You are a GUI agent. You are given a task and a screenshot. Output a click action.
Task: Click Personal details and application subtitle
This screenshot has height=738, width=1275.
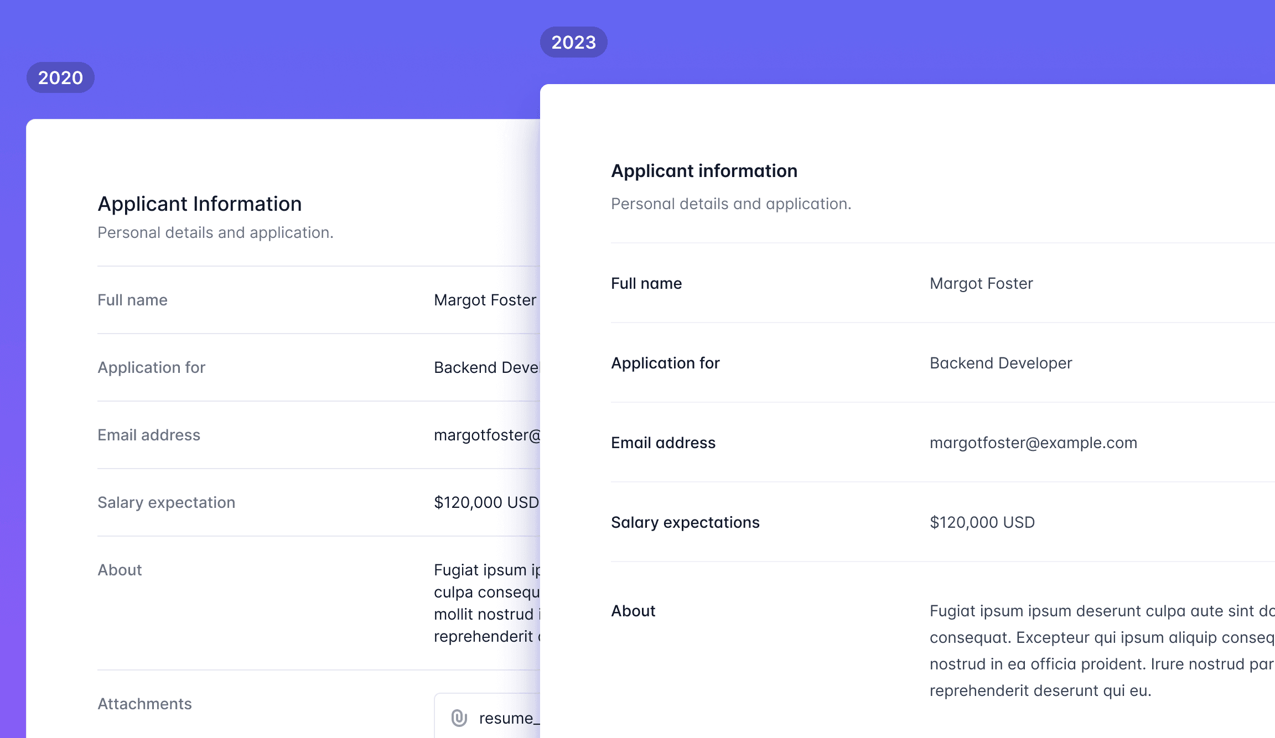tap(731, 204)
